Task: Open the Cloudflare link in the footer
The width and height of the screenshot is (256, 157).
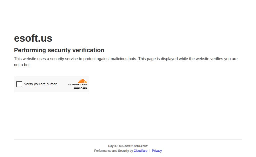Action: (x=140, y=151)
